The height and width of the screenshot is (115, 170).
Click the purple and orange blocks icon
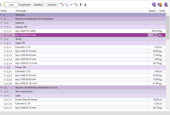coord(160,5)
